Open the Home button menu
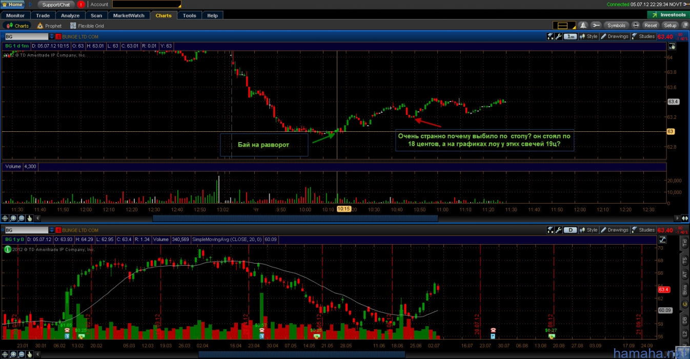This screenshot has width=690, height=359. [12, 4]
